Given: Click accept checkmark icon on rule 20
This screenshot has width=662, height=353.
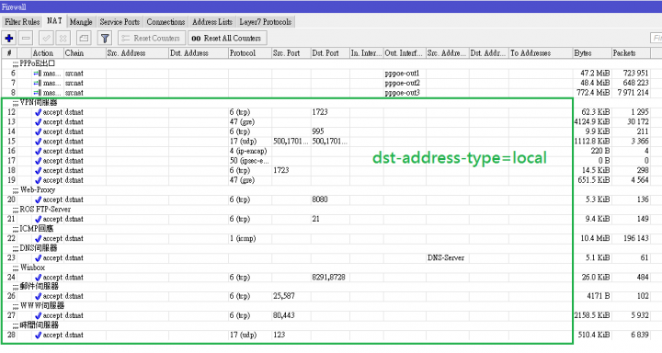Looking at the screenshot, I should 38,199.
